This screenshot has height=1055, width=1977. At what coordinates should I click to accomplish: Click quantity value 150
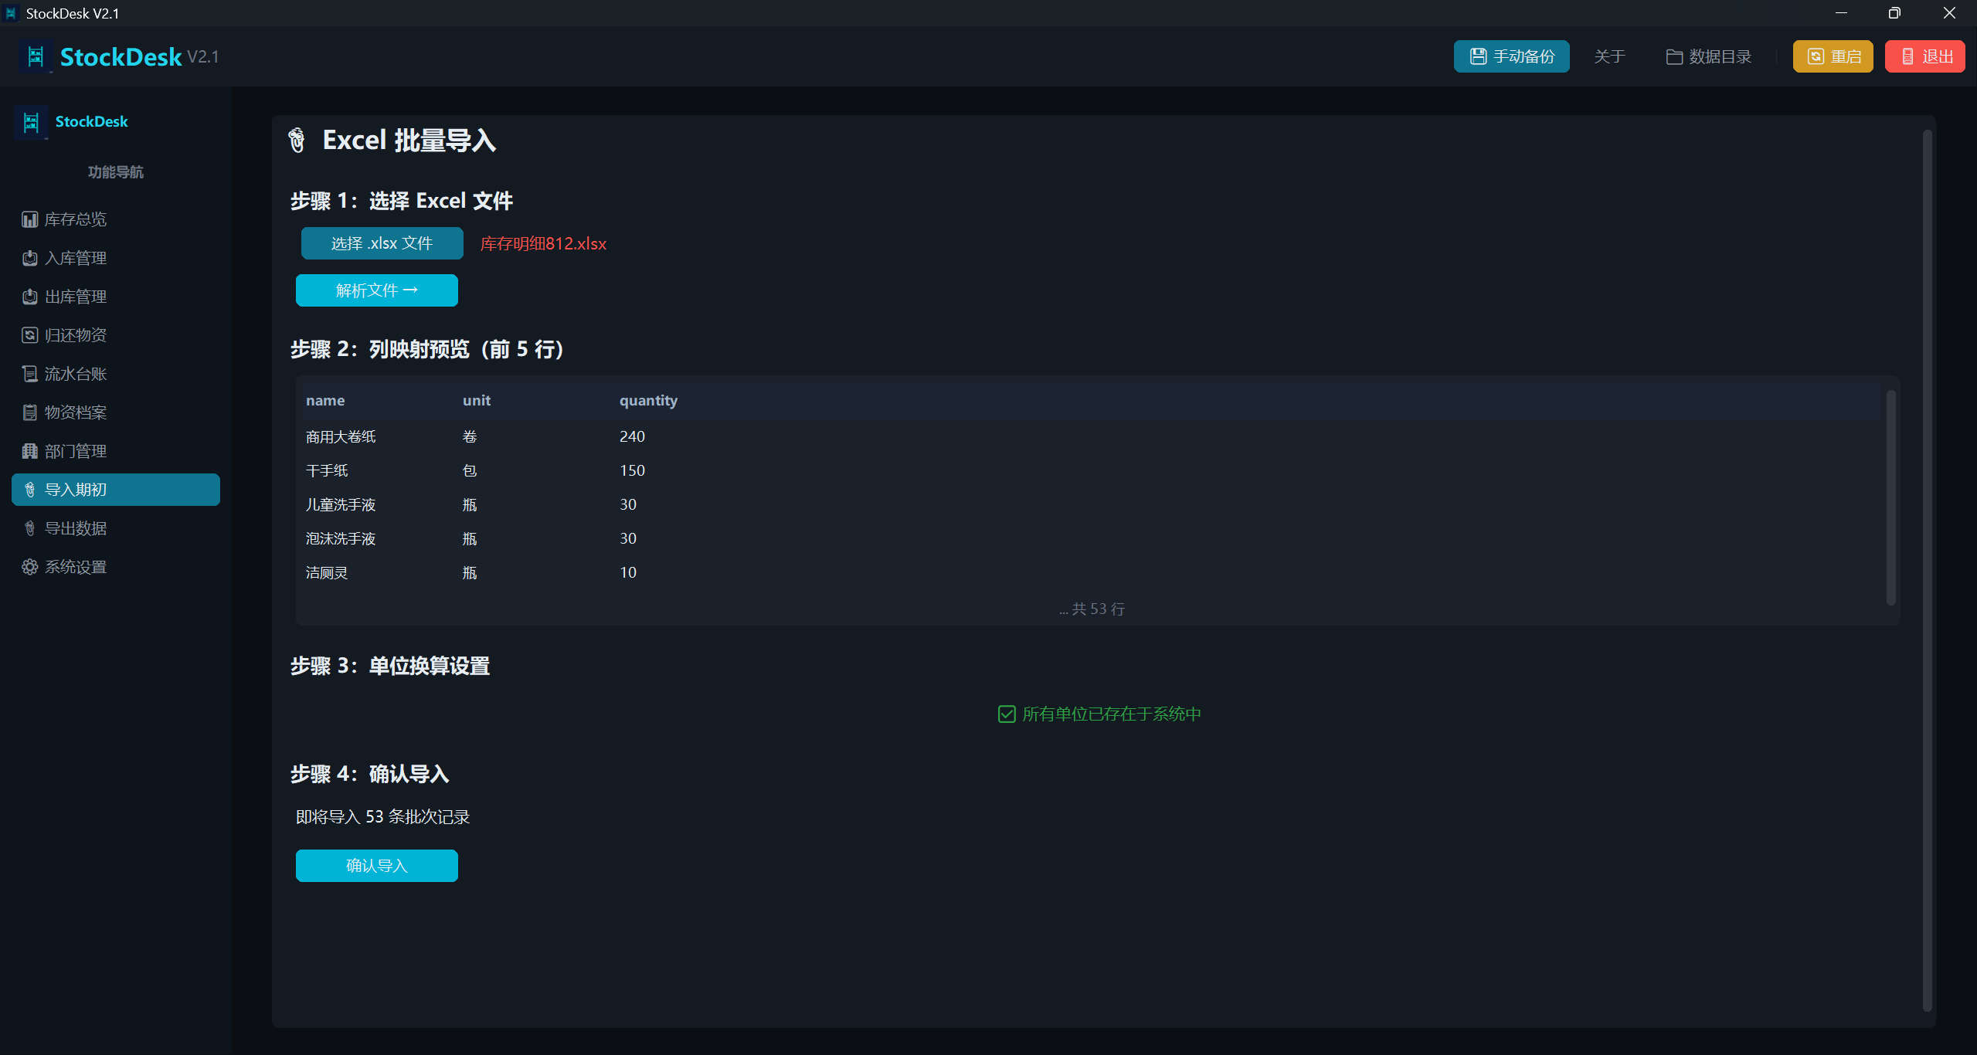click(632, 470)
